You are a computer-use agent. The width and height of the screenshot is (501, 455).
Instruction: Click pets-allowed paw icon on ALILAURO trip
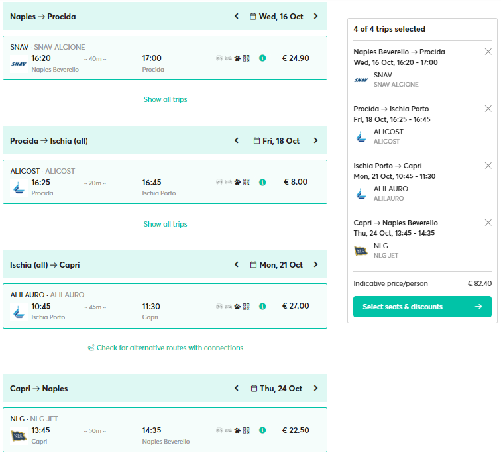point(237,307)
